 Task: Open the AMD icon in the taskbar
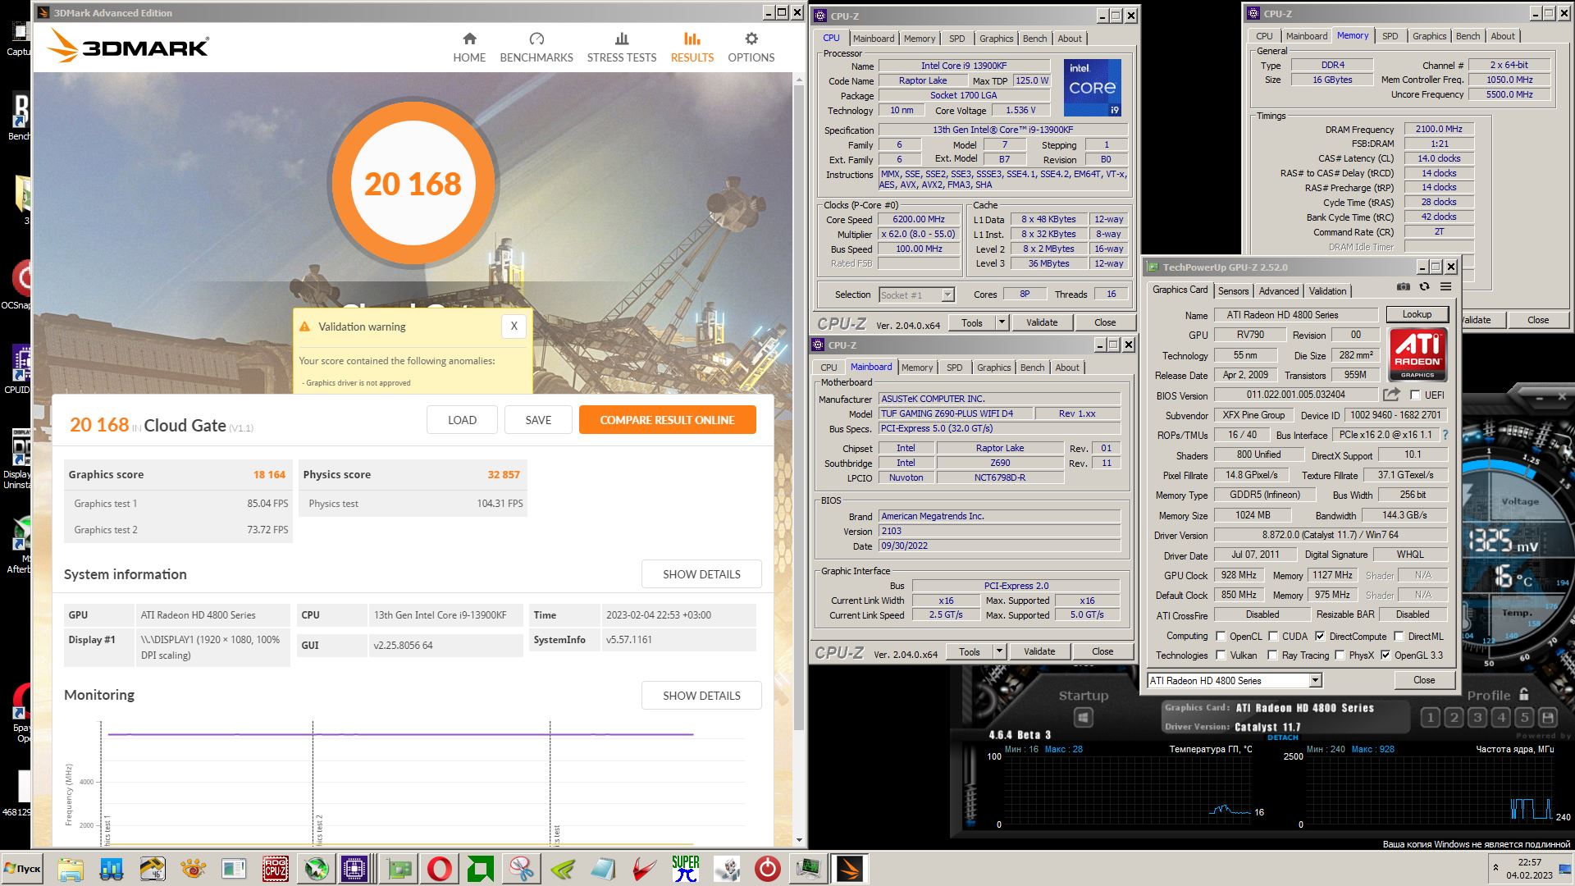pyautogui.click(x=481, y=869)
